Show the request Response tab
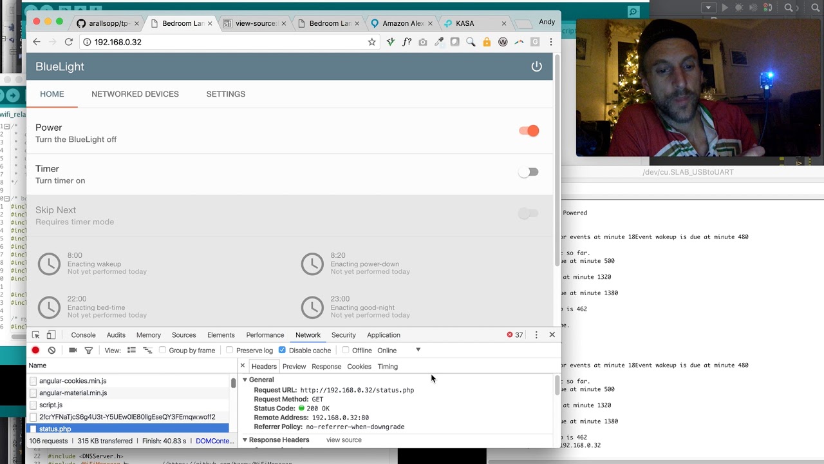 (326, 367)
